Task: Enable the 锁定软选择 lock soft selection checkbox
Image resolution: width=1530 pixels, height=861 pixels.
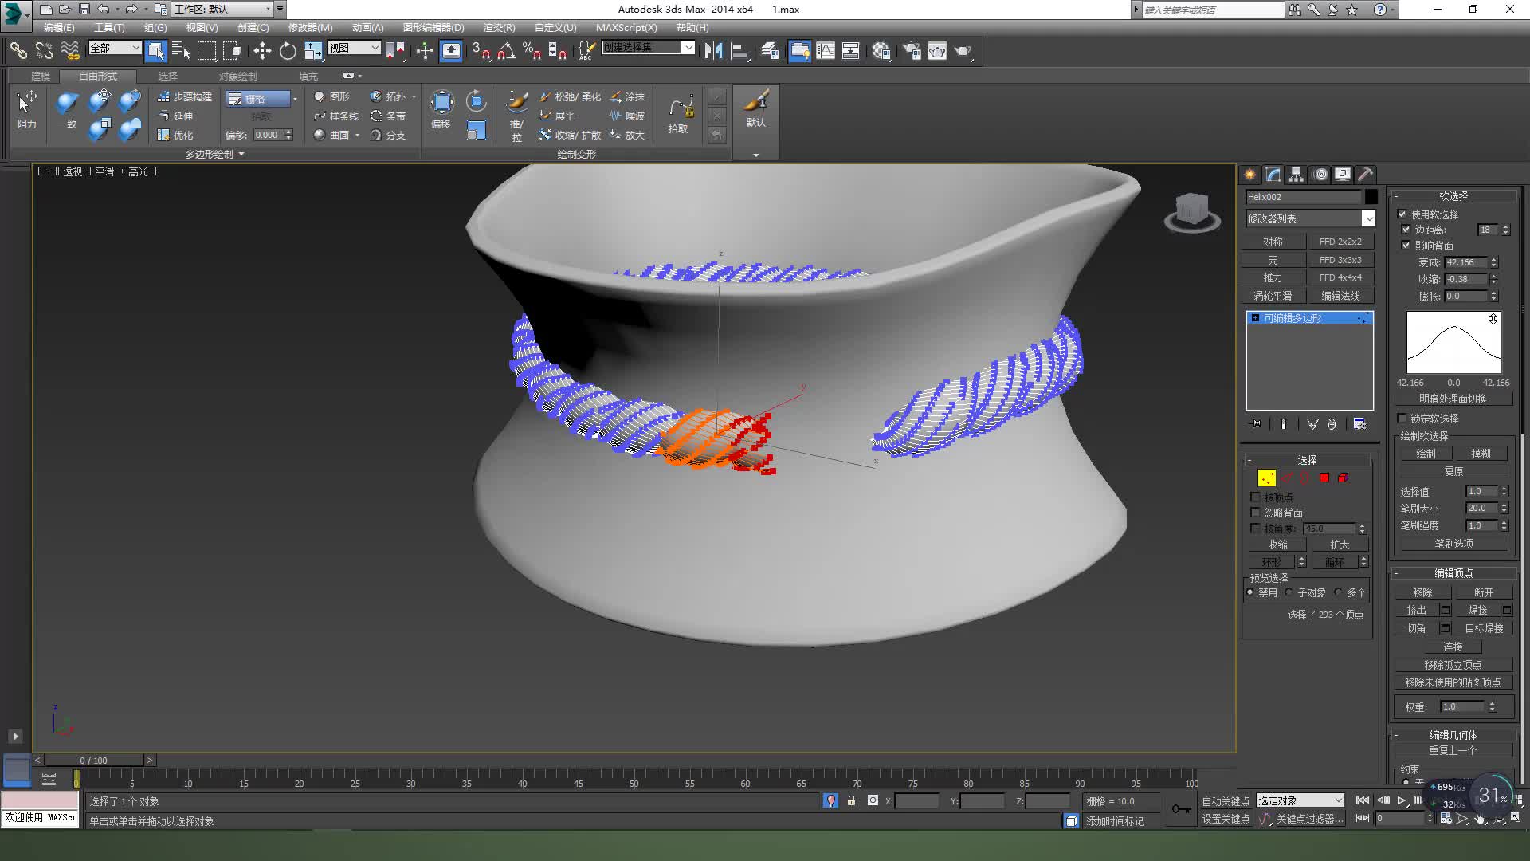Action: 1402,419
